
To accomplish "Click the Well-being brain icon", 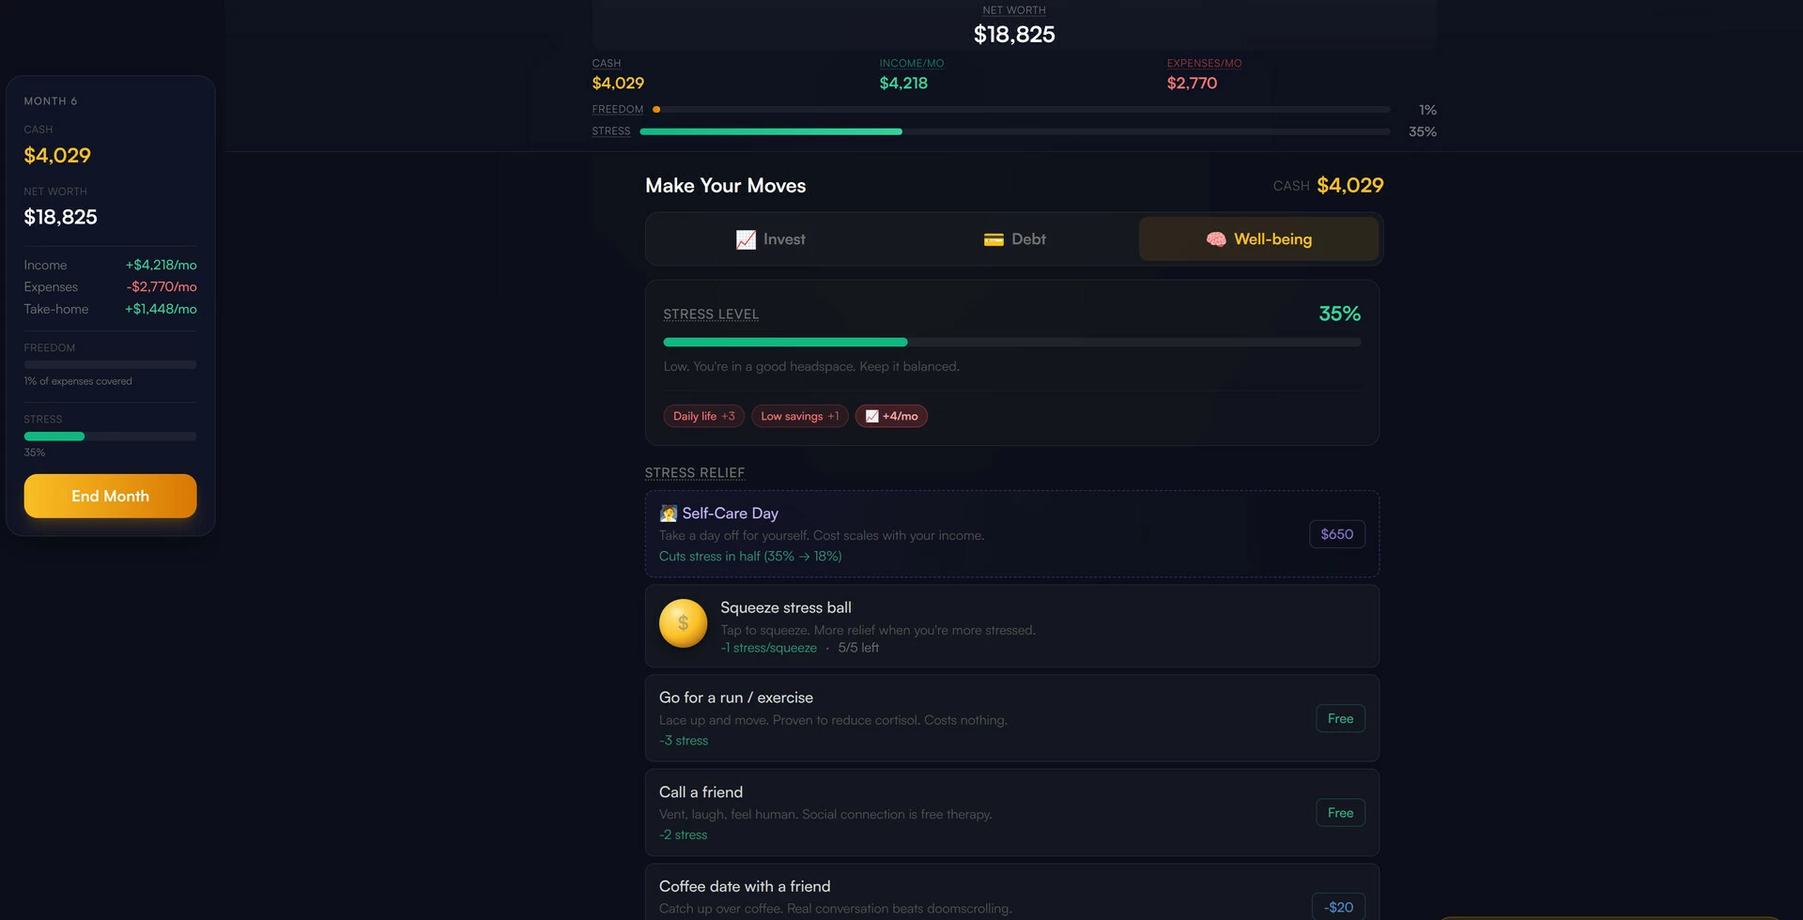I will click(x=1216, y=239).
